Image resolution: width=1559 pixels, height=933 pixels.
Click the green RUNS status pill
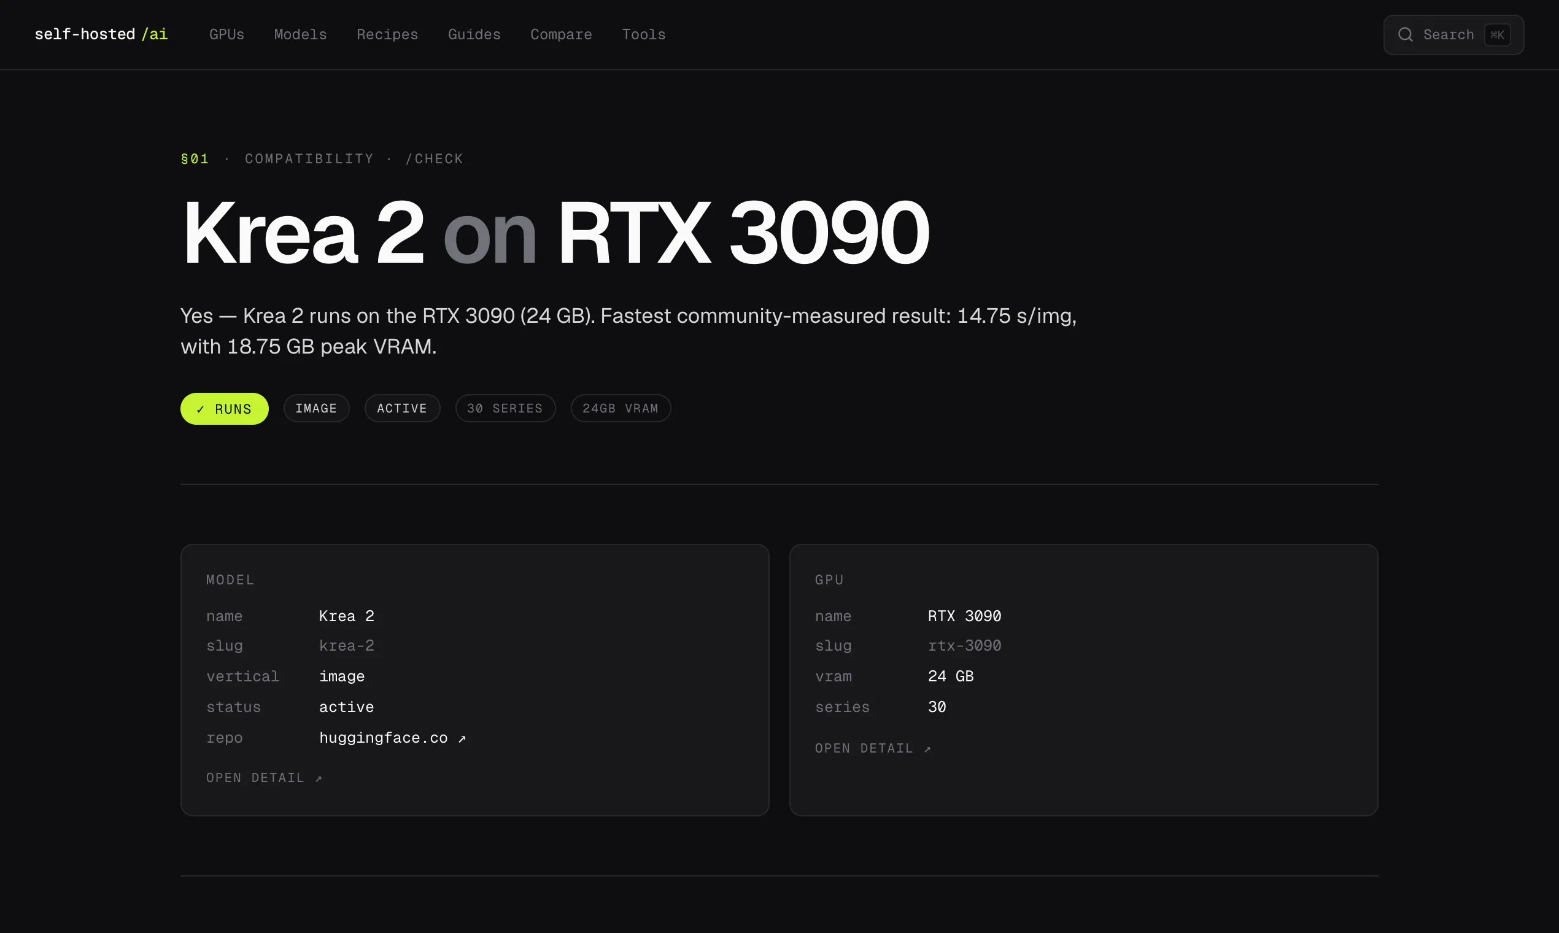(225, 409)
